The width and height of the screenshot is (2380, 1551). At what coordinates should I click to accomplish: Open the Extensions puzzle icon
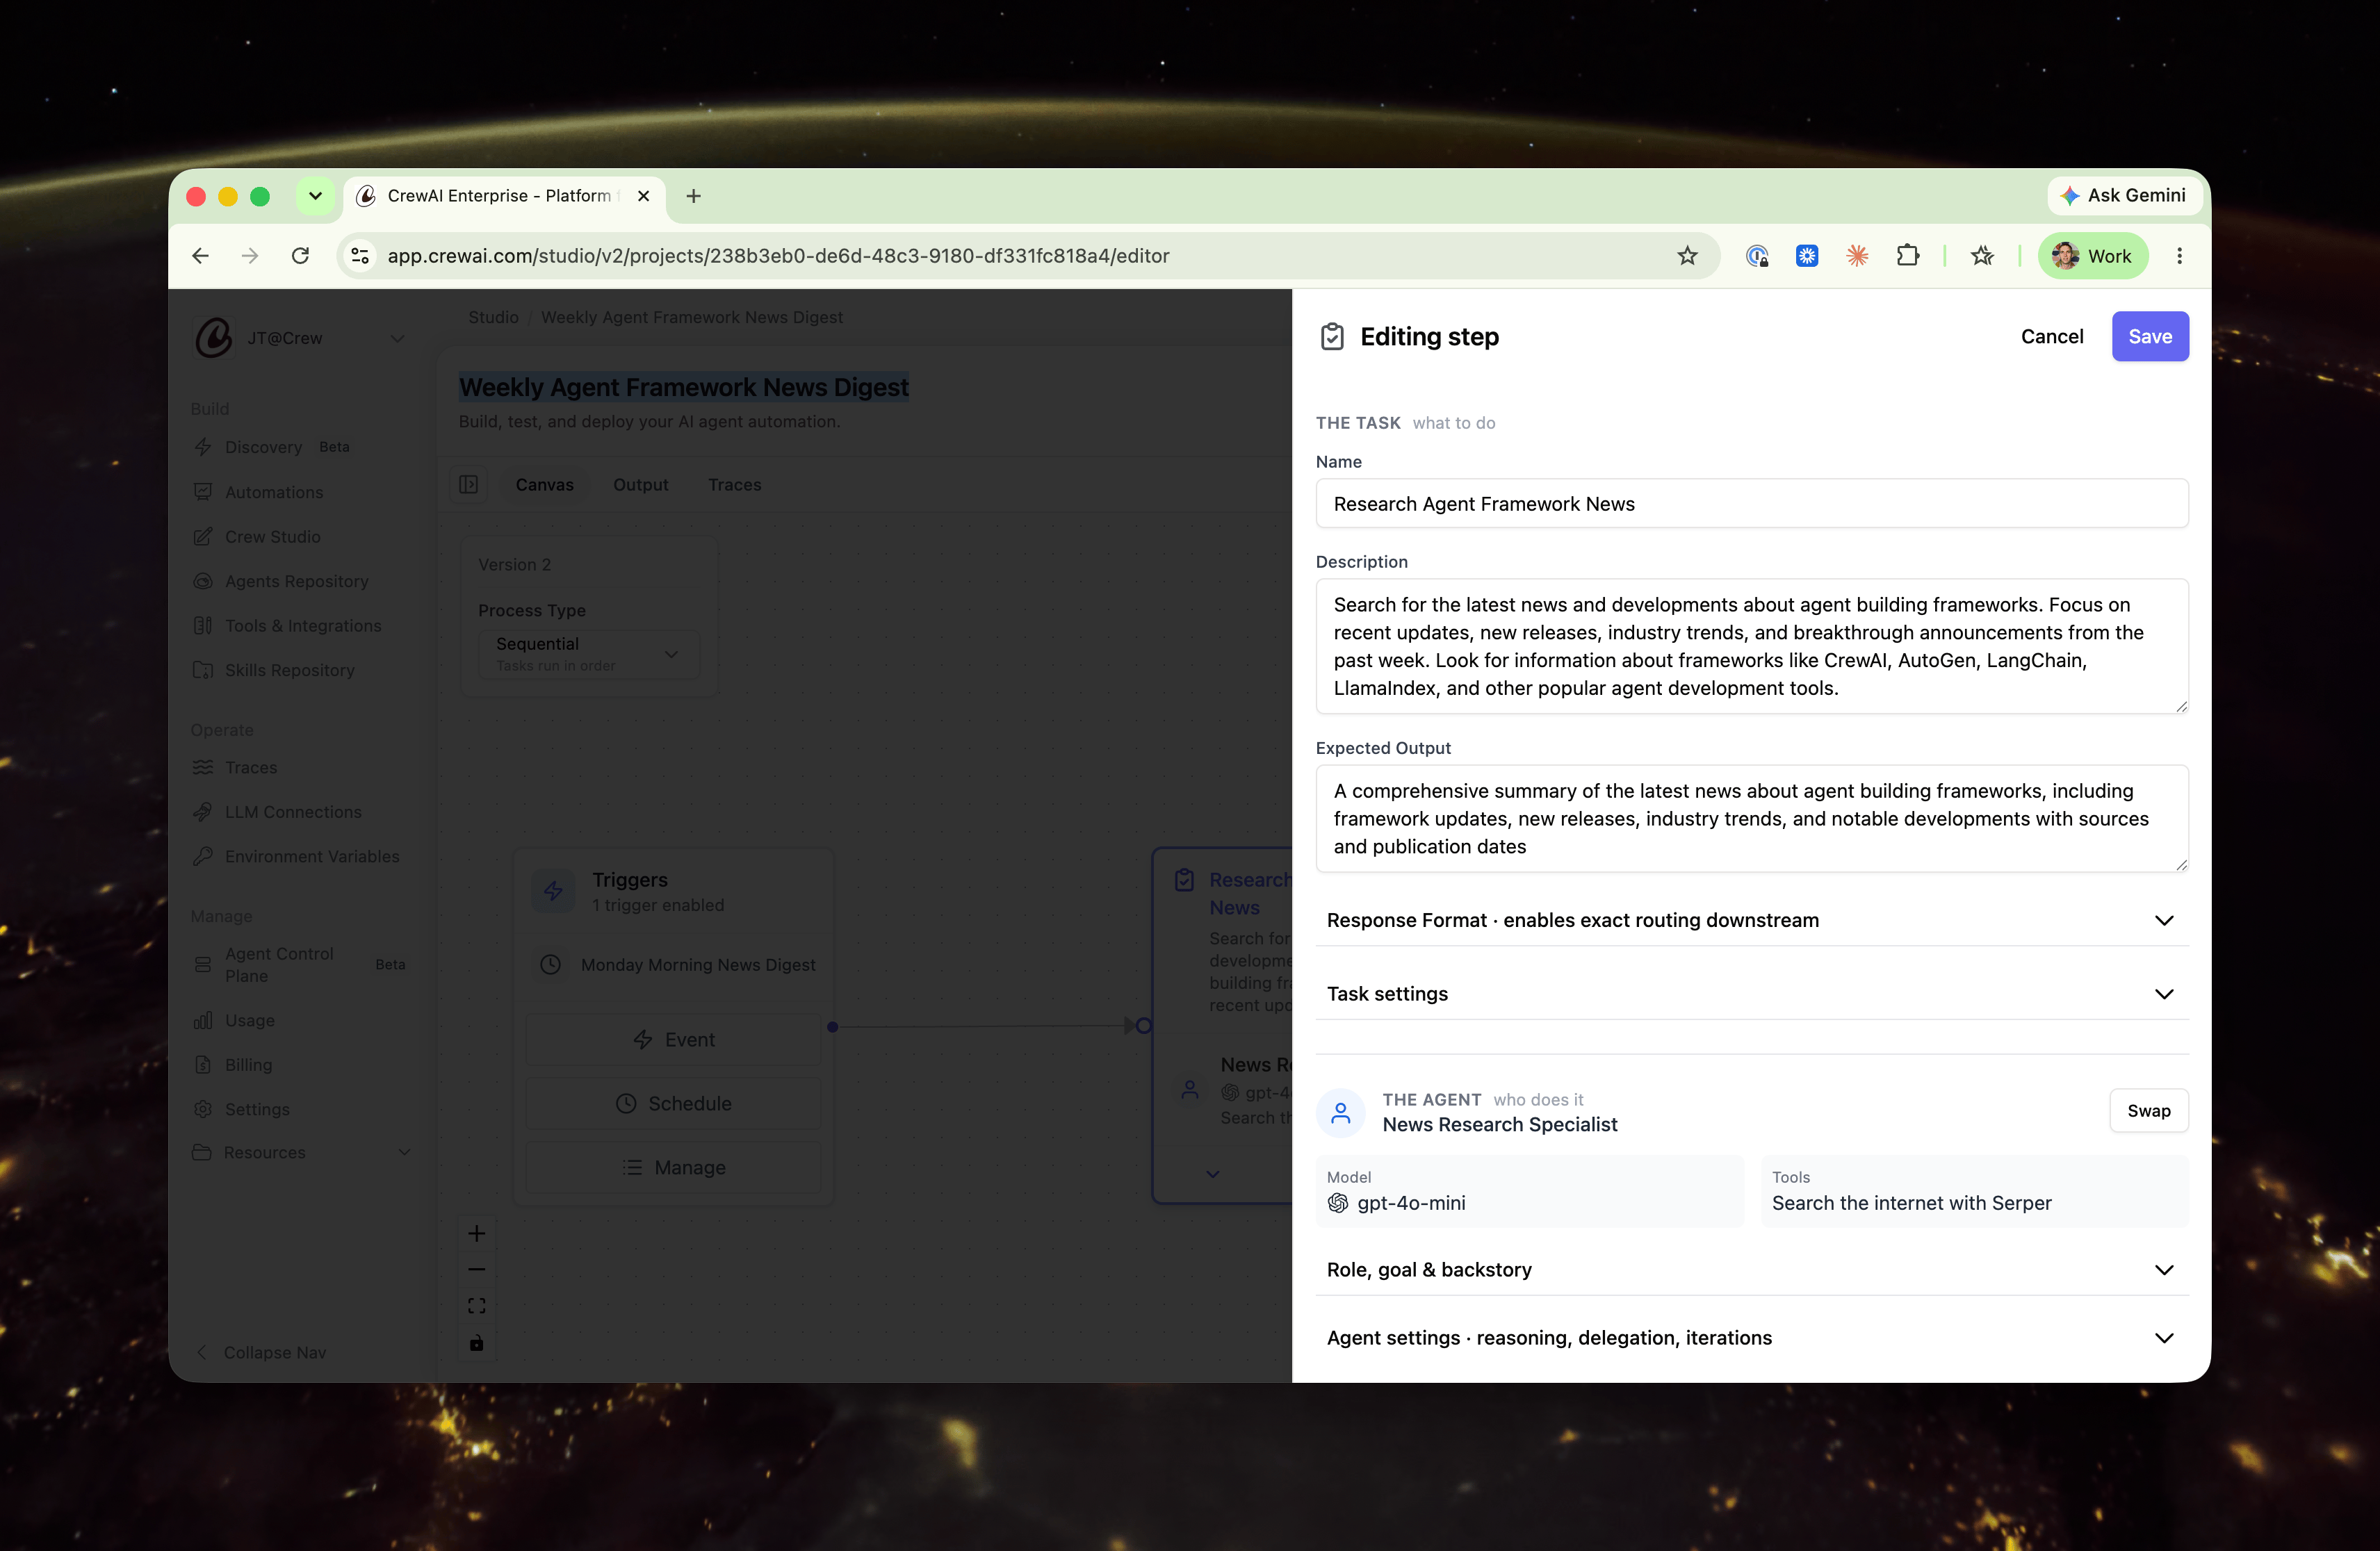[1908, 256]
